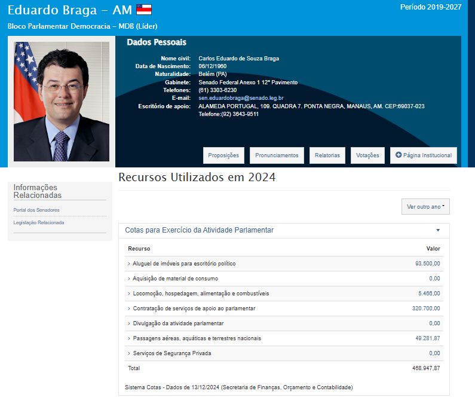Click the plus icon on Página Institucional
475x400 pixels.
click(x=399, y=155)
